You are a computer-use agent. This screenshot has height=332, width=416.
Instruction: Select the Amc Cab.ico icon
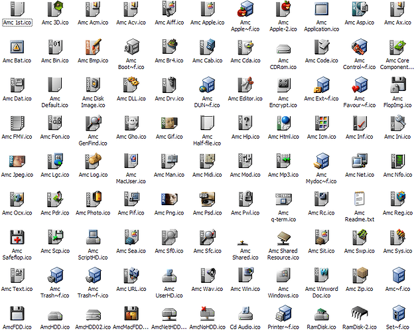[207, 47]
